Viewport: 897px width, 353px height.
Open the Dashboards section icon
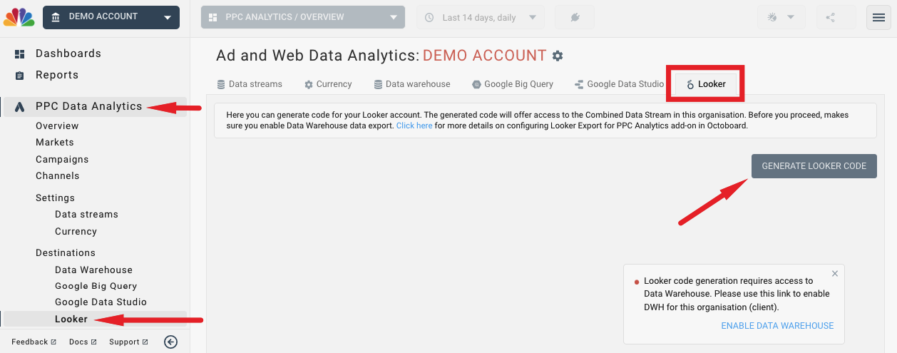(20, 53)
